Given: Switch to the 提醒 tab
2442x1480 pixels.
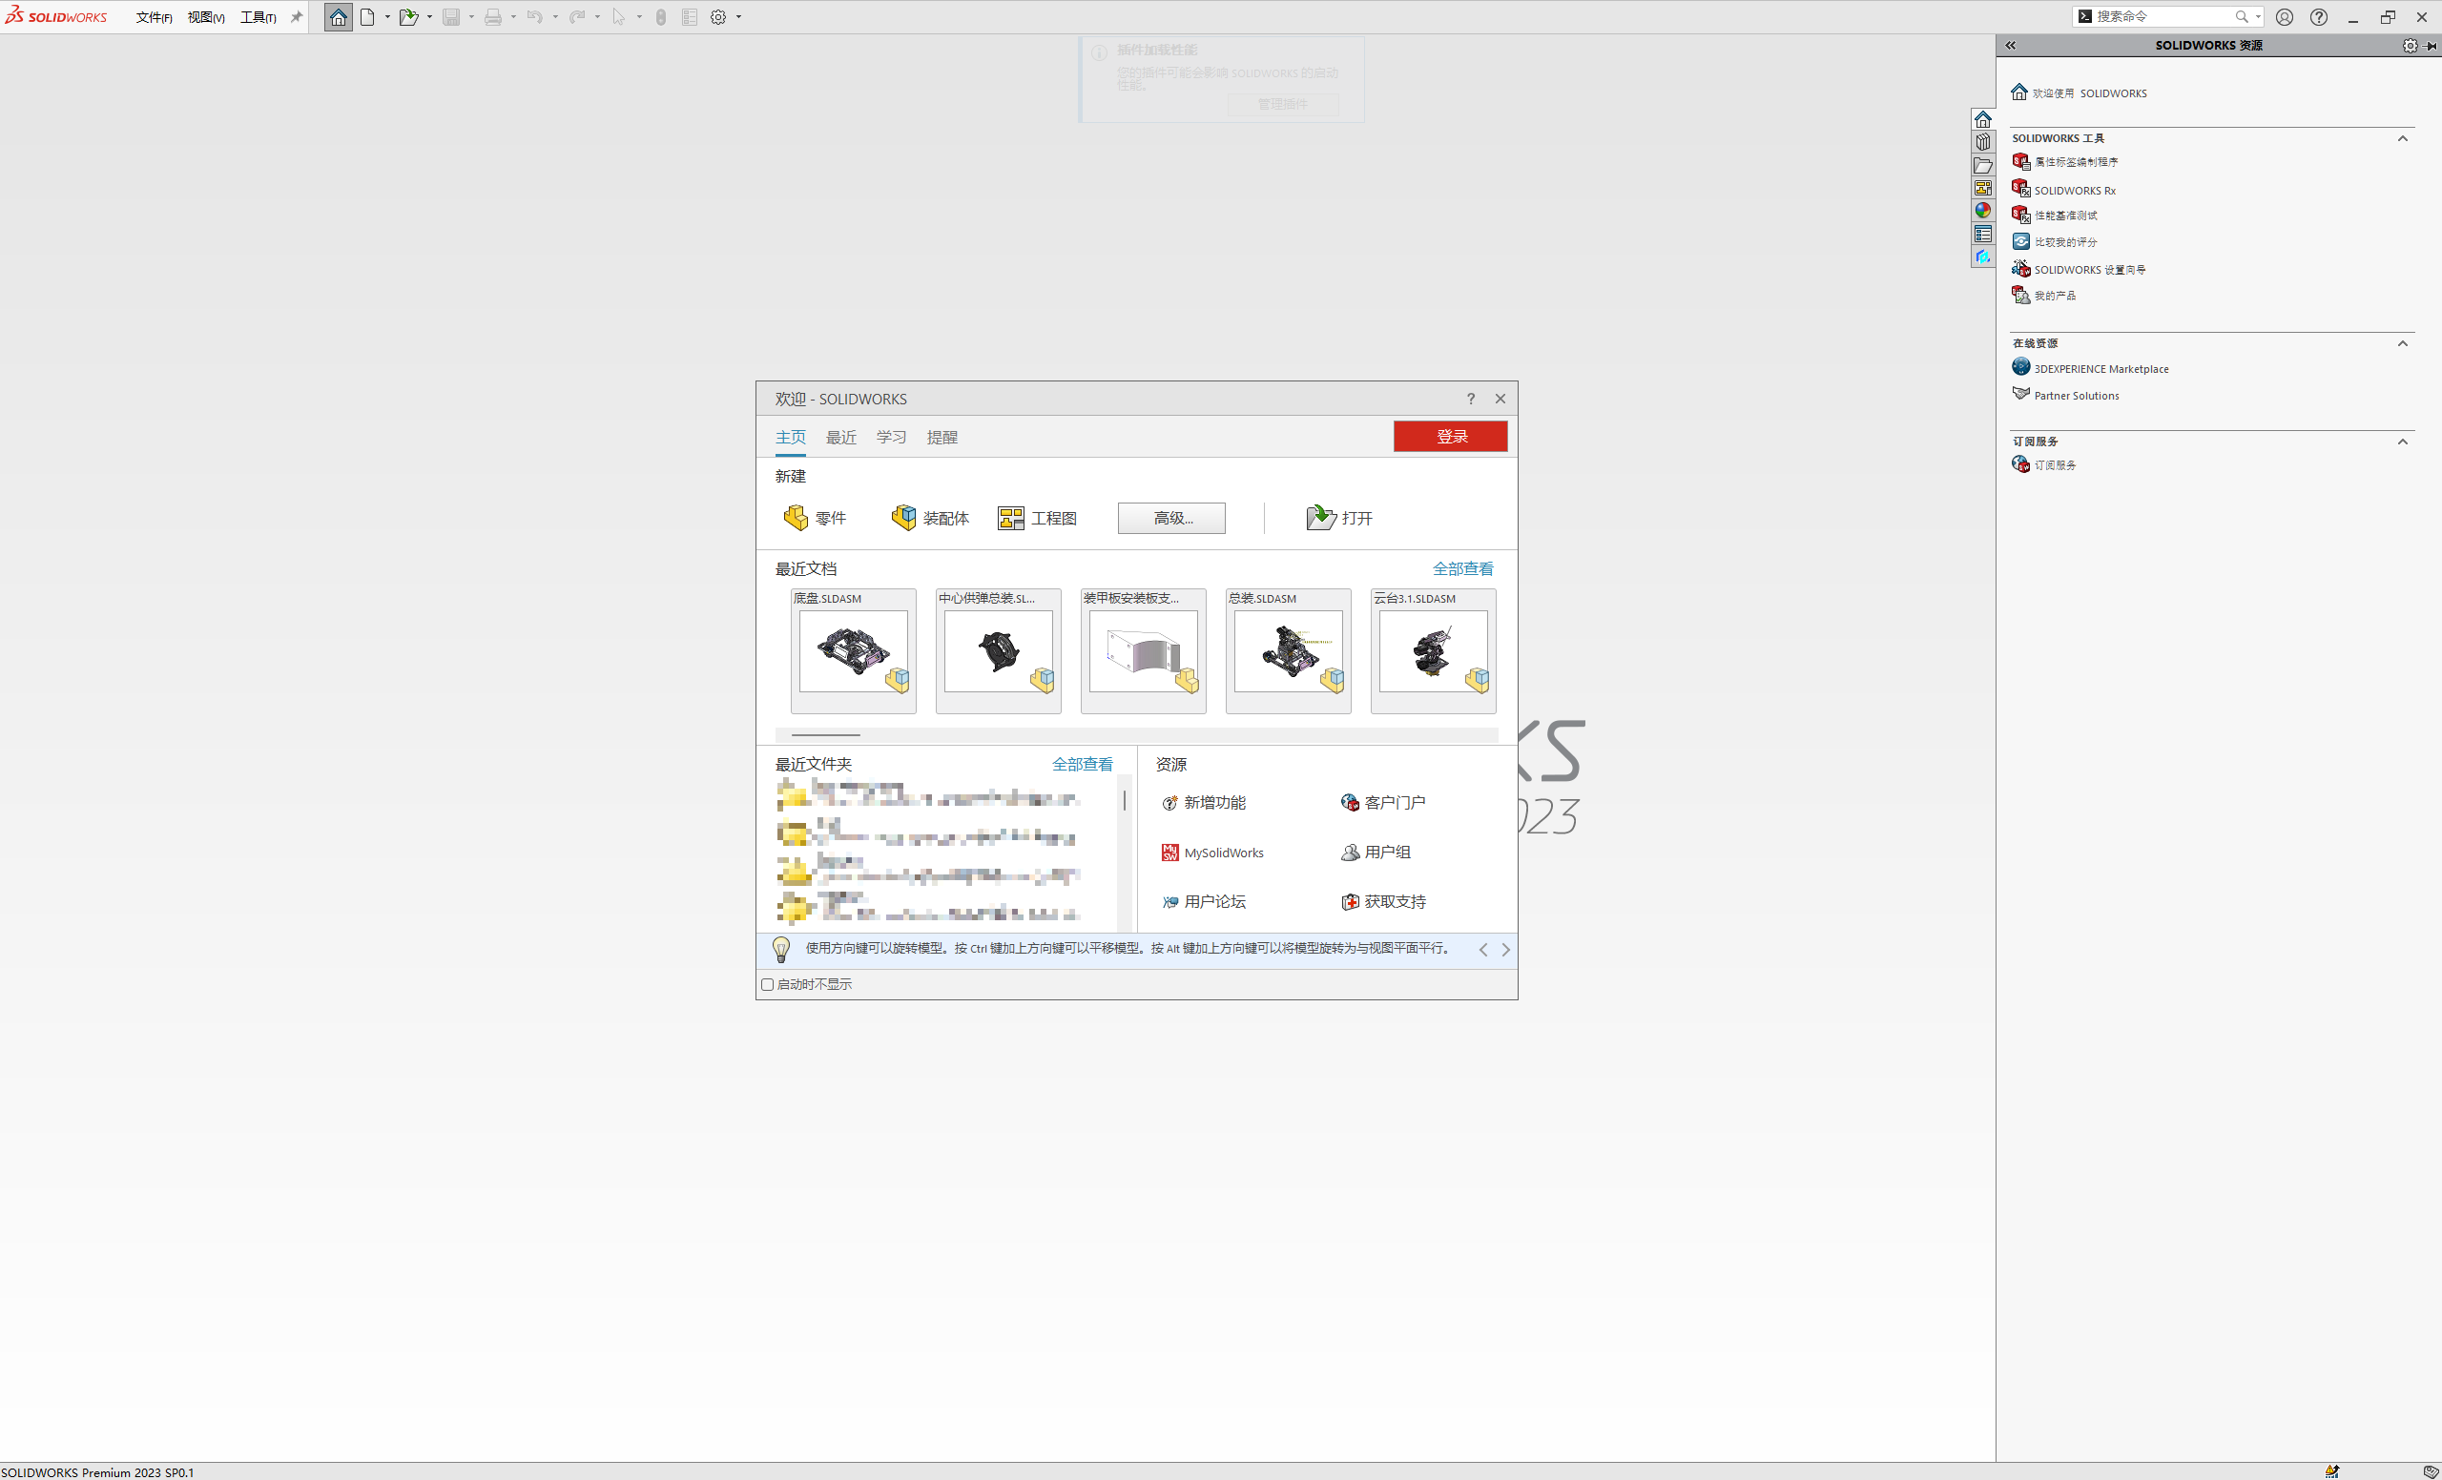Looking at the screenshot, I should point(942,437).
